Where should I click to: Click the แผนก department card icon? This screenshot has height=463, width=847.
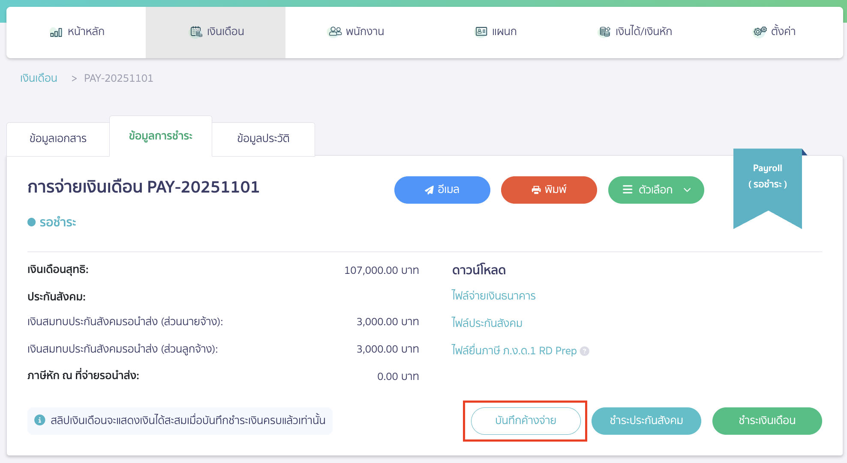[480, 31]
